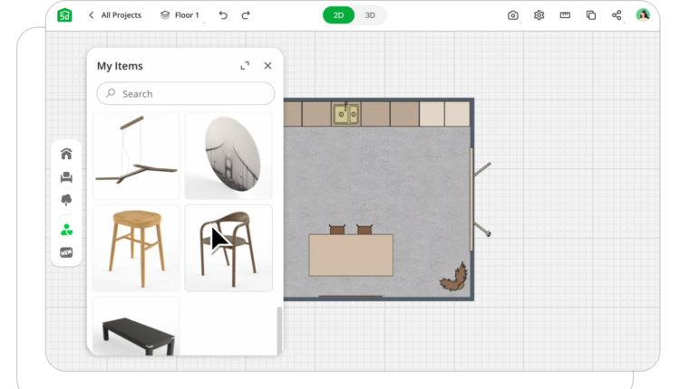Screen dimensions: 680x389
Task: Undo the last action
Action: [223, 15]
